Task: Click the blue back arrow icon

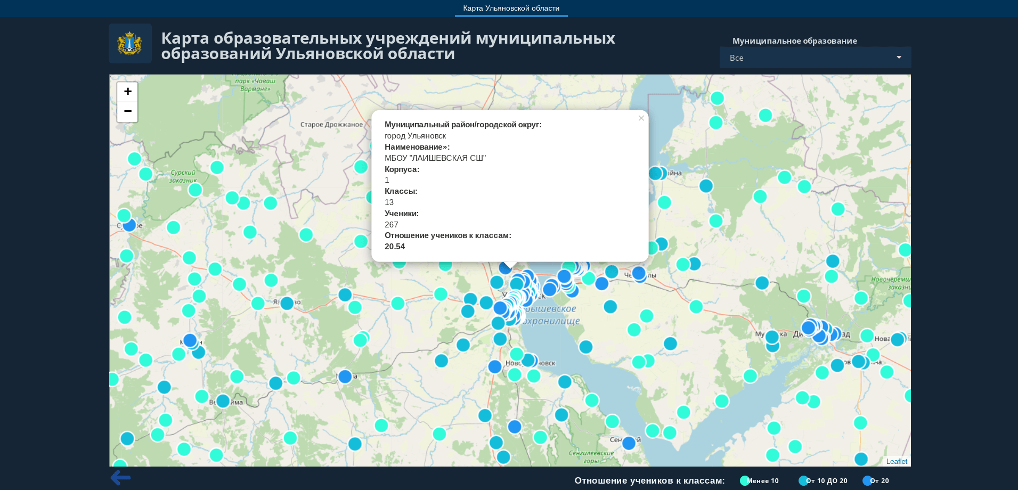Action: click(120, 478)
